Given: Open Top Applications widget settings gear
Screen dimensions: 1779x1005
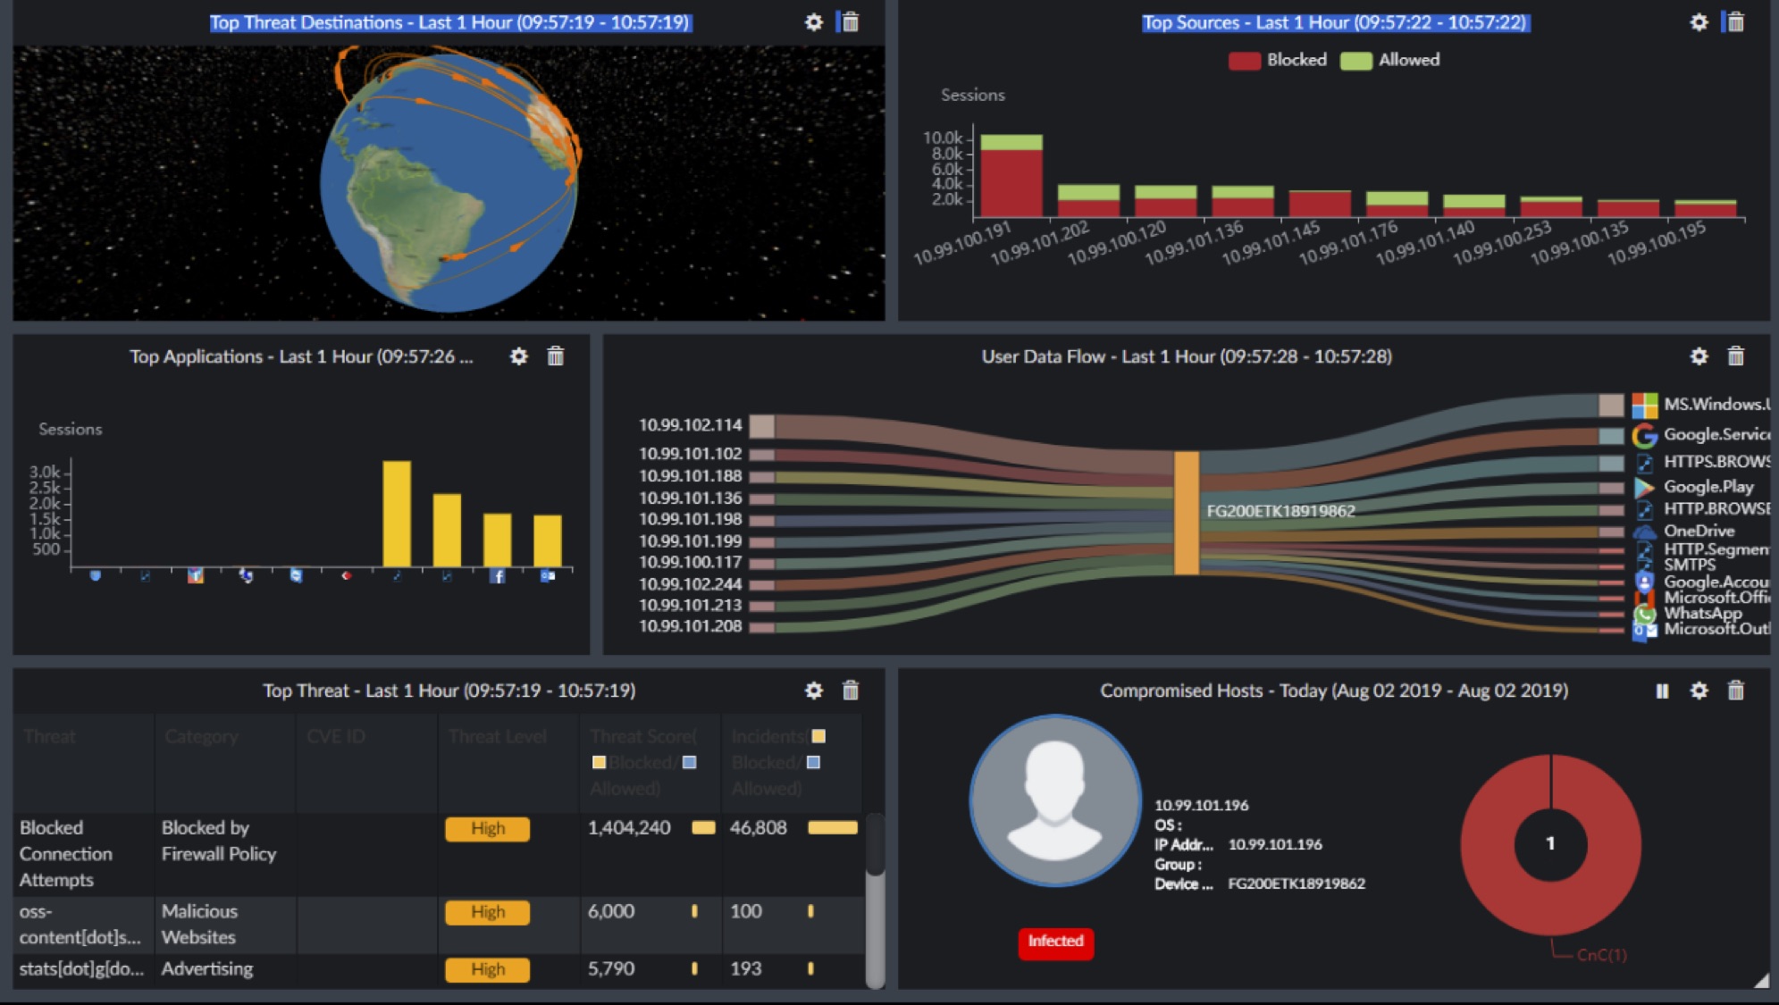Looking at the screenshot, I should pyautogui.click(x=518, y=356).
